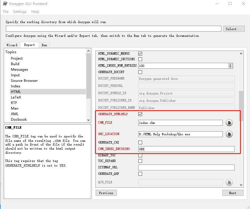The width and height of the screenshot is (250, 209).
Task: Enable GENERATE_CHI checkbox
Action: (x=140, y=142)
